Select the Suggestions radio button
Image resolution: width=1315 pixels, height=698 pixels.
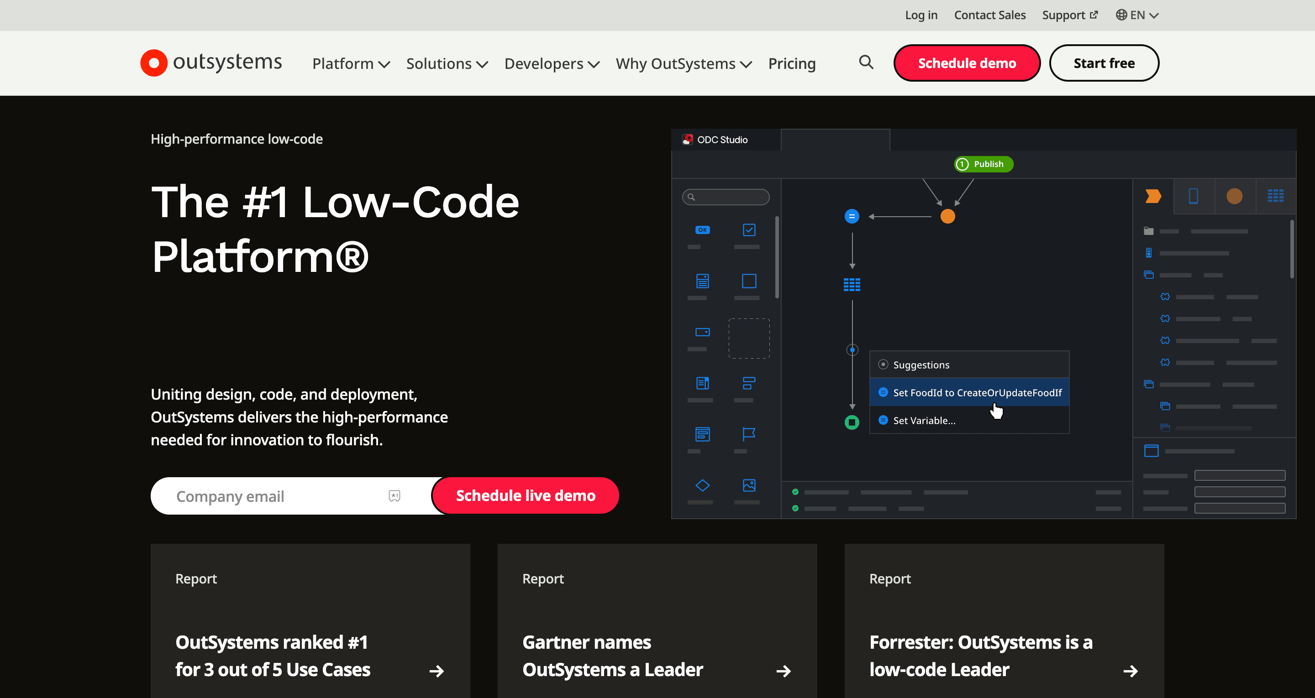tap(883, 365)
